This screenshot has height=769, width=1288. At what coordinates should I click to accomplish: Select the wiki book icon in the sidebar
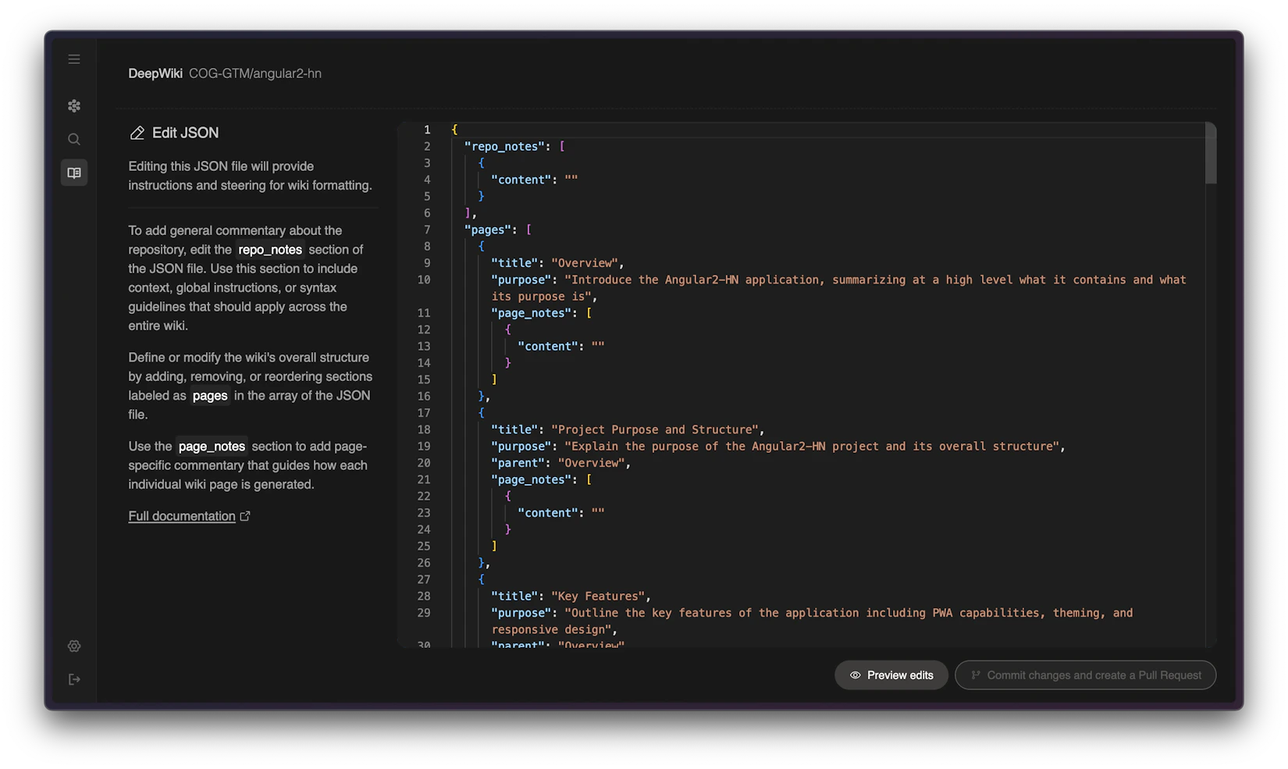click(x=74, y=173)
